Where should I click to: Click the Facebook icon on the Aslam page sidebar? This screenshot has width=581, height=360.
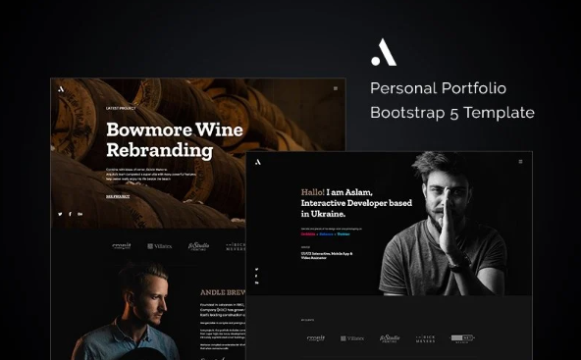[x=257, y=276]
